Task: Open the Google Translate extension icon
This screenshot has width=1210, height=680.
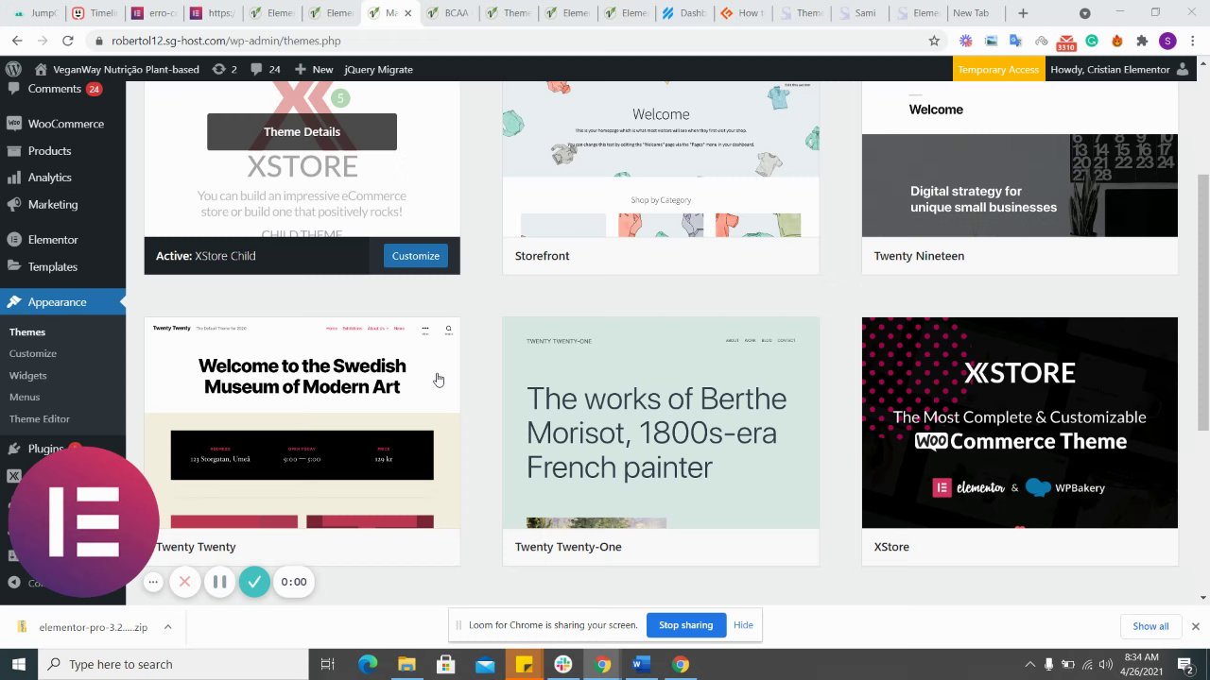Action: [x=1015, y=41]
